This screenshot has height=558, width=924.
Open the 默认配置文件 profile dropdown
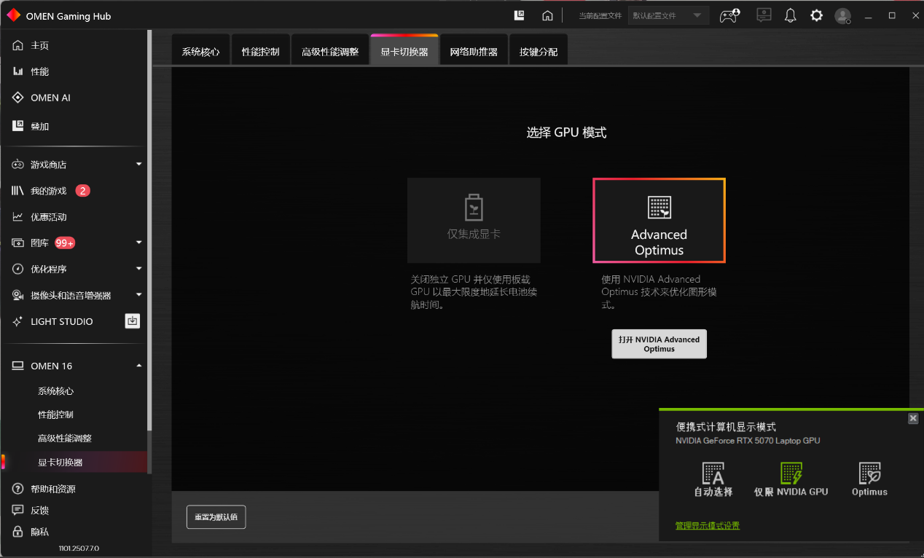click(x=667, y=15)
